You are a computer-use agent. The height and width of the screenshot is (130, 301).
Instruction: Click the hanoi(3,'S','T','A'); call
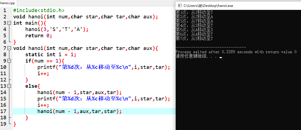[x=57, y=29]
